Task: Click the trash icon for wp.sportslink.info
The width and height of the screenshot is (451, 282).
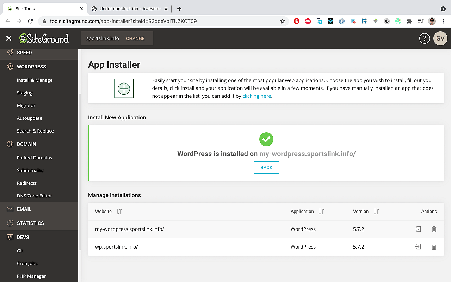Action: pyautogui.click(x=434, y=247)
